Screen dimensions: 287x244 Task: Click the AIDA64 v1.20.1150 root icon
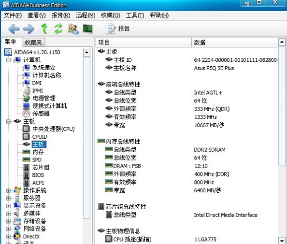coord(8,52)
